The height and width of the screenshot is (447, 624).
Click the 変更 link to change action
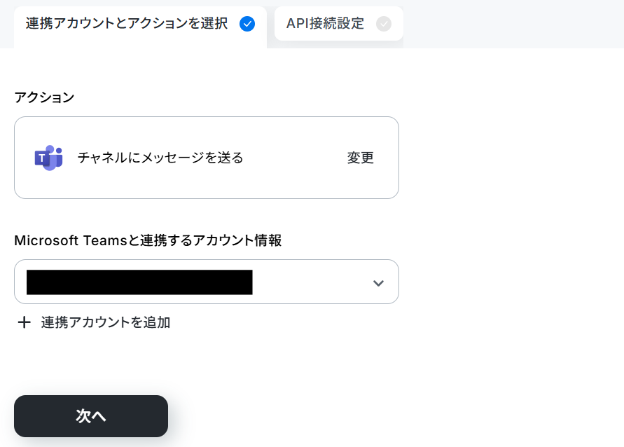point(360,158)
